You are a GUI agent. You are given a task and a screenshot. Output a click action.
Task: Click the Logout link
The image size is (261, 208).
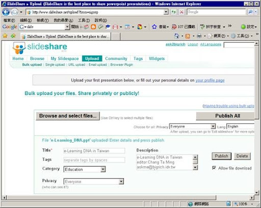pos(193,44)
